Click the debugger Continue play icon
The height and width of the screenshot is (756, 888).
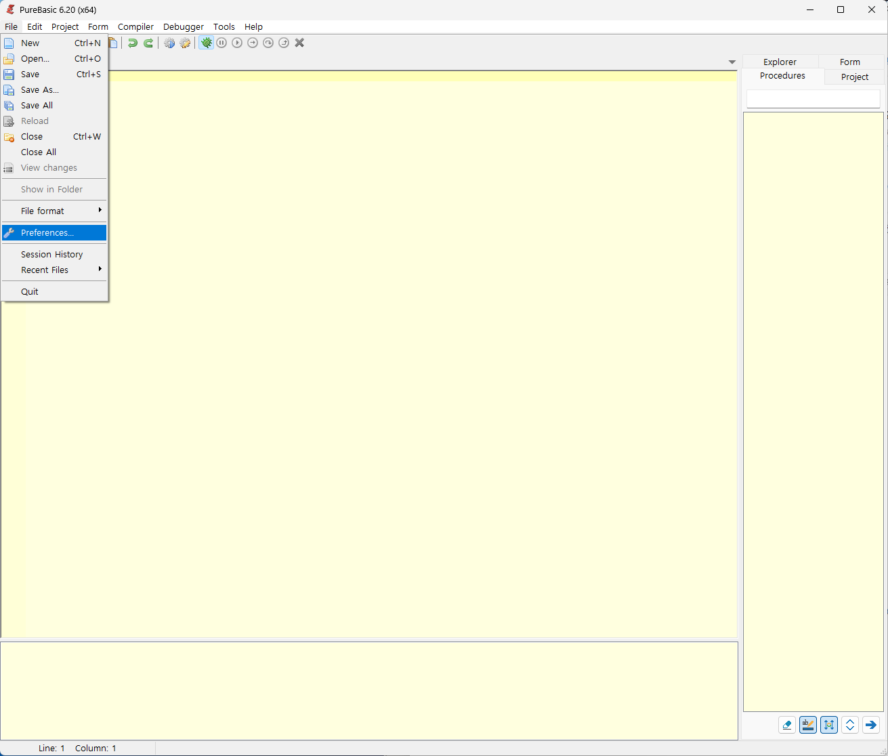(237, 43)
